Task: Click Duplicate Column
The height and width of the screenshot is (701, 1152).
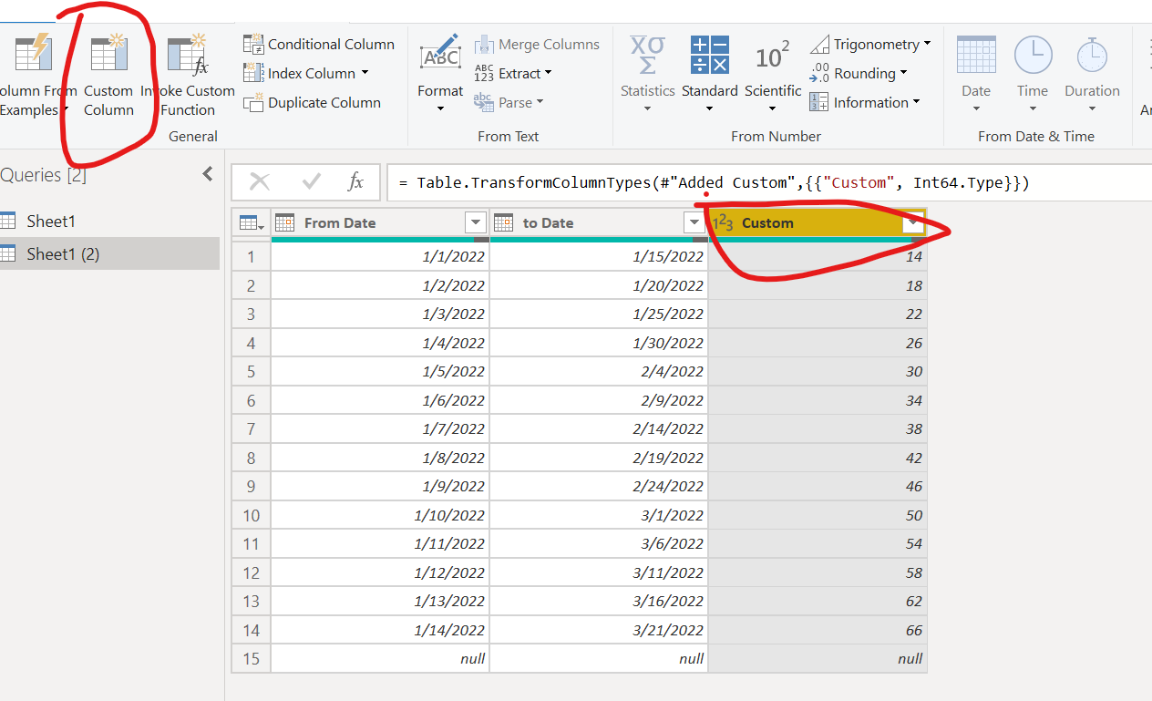Action: (312, 102)
